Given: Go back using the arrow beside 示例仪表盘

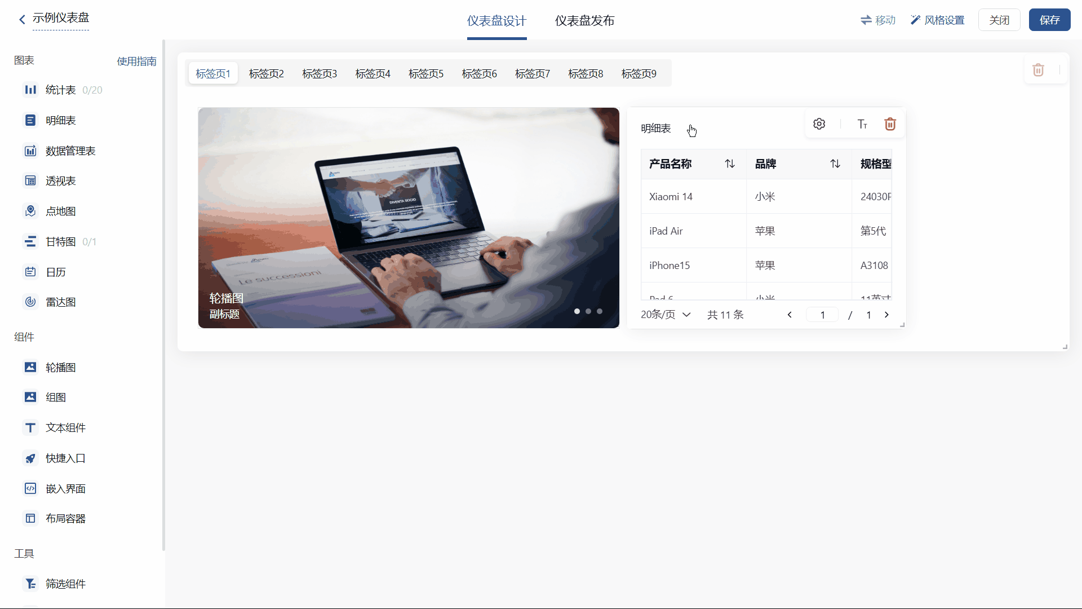Looking at the screenshot, I should (22, 20).
